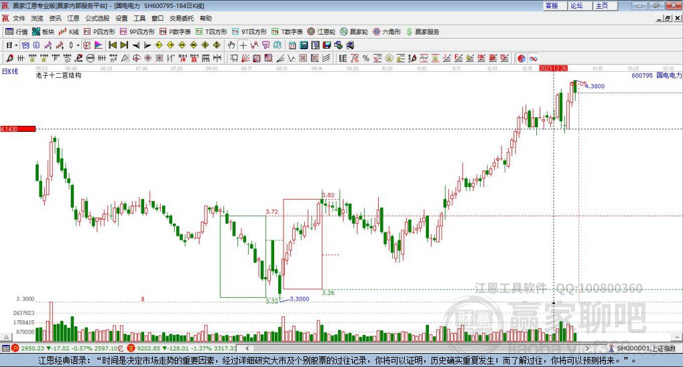Screen dimensions: 683x367
Task: Select the percent % drawing tool
Action: (x=366, y=58)
